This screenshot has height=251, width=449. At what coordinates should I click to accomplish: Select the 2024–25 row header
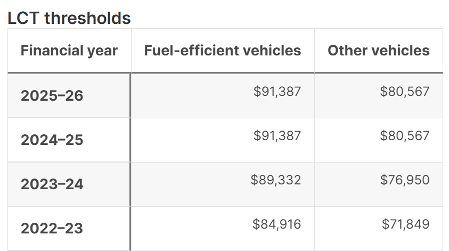[x=52, y=140]
